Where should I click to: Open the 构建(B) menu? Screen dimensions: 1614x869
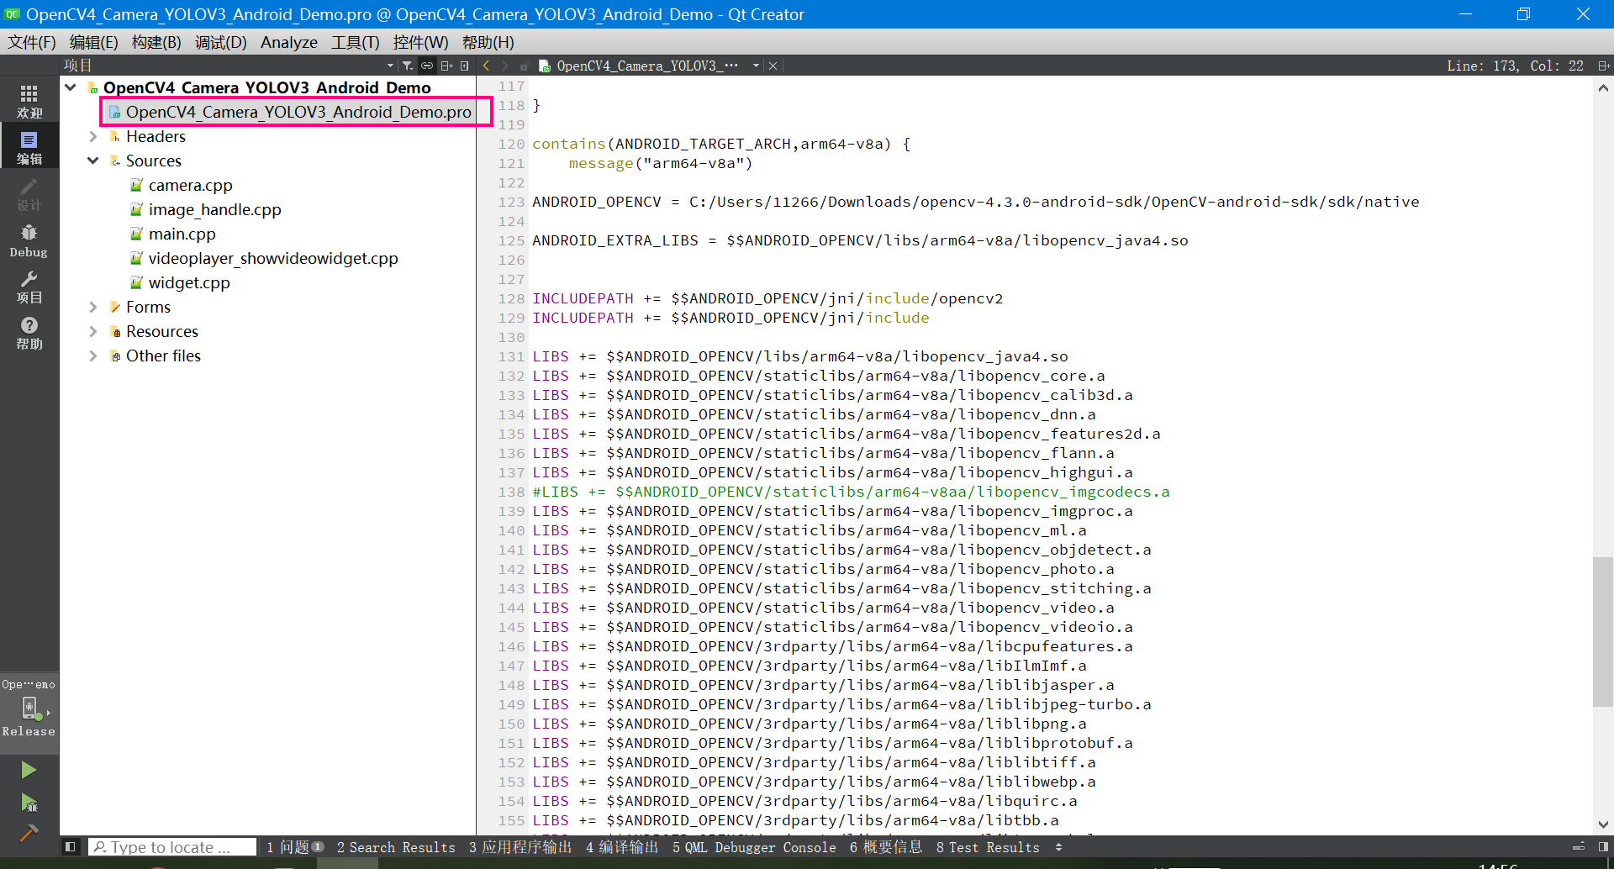point(156,42)
